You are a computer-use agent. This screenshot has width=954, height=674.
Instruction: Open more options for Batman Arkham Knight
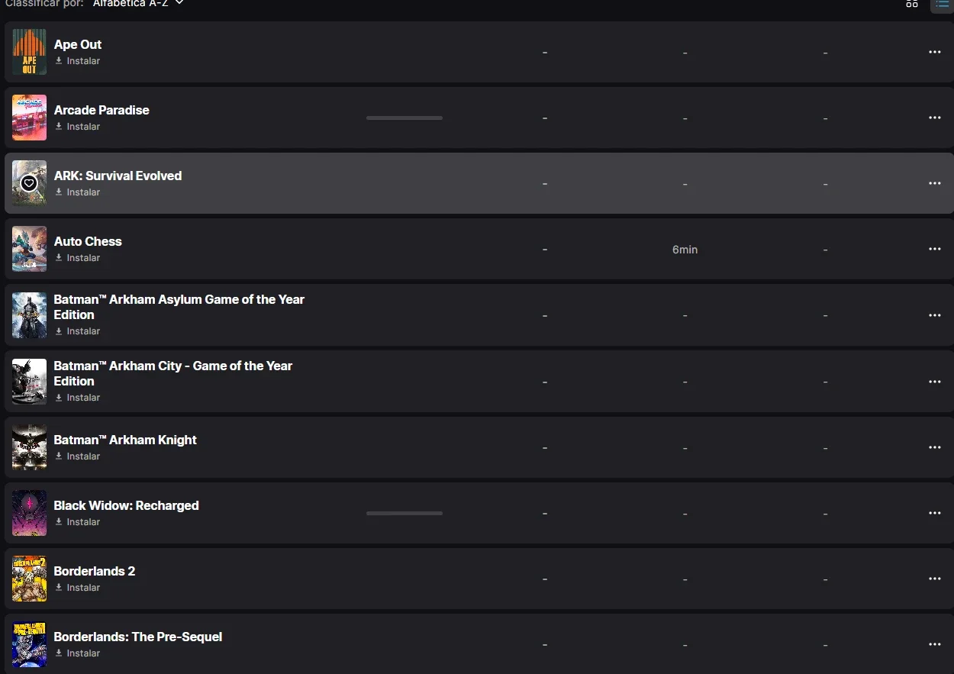click(935, 447)
